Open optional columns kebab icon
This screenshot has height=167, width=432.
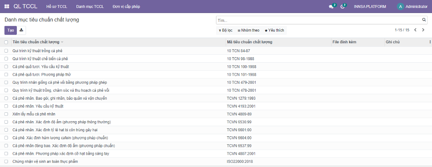(430, 42)
